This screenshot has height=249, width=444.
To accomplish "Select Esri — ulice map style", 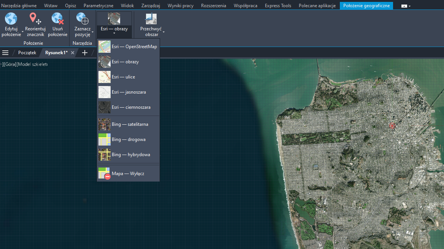I will [128, 77].
